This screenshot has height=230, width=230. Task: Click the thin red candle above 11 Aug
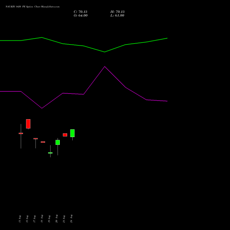click(x=21, y=133)
